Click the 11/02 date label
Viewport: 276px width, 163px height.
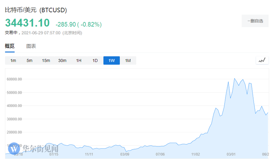[x=195, y=154]
